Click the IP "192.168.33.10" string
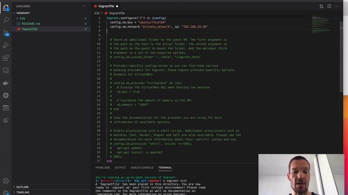 195,27
